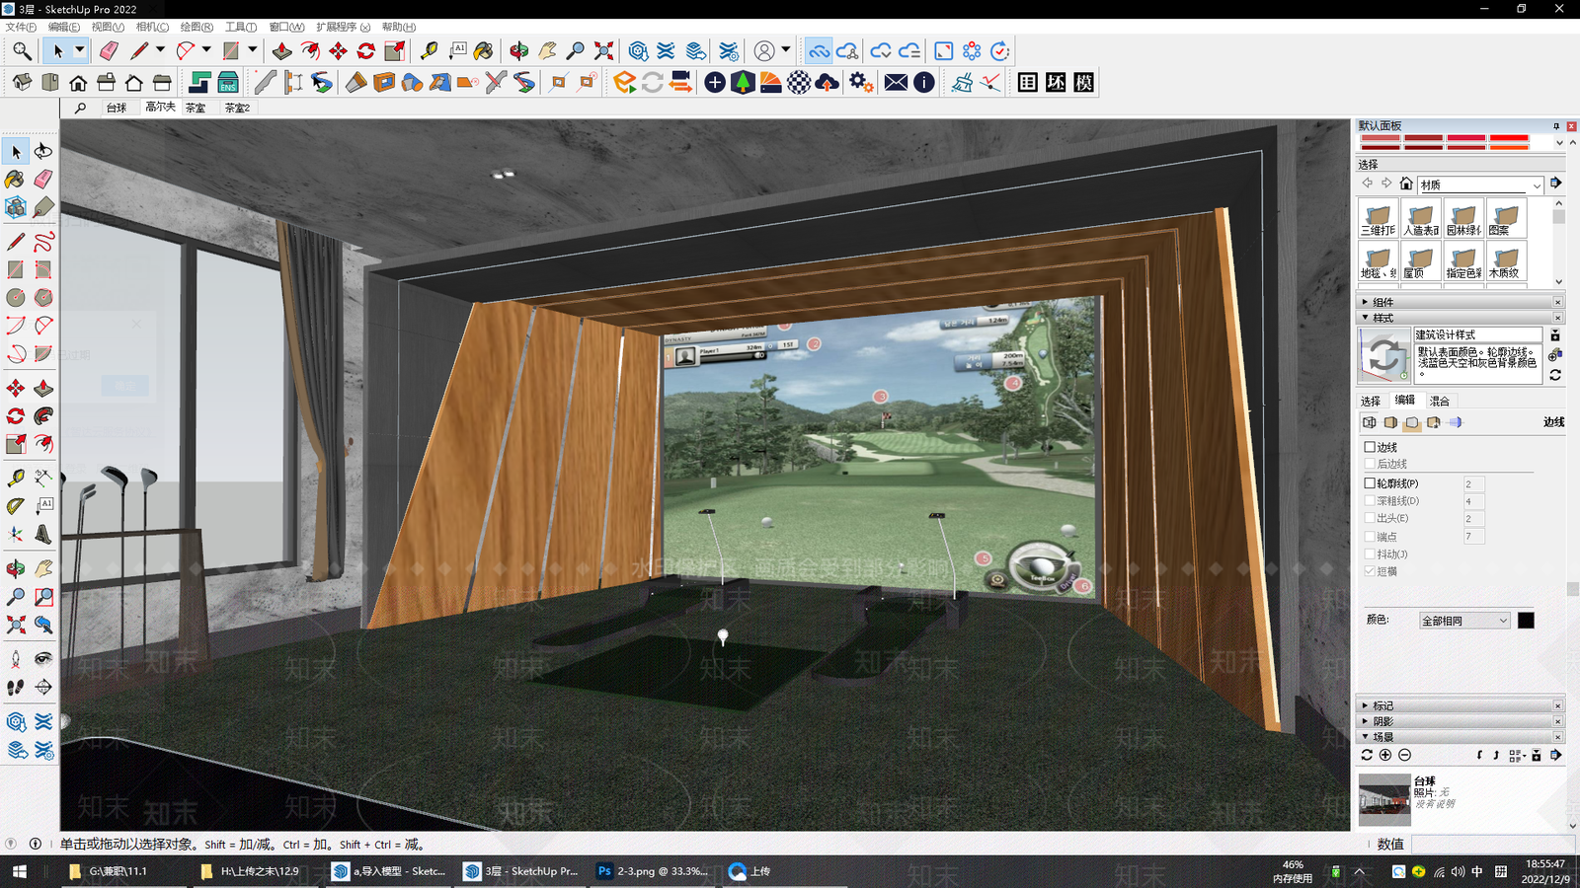
Task: Open the 全部相同 color dropdown
Action: pyautogui.click(x=1464, y=621)
